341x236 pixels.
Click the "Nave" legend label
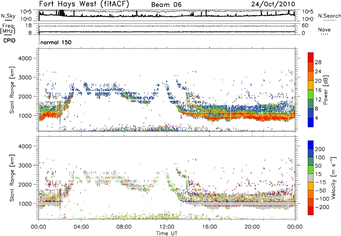(324, 30)
